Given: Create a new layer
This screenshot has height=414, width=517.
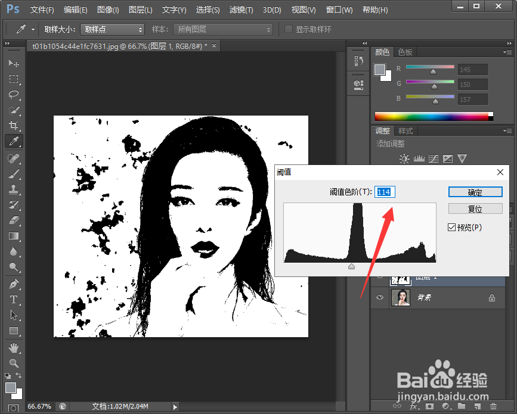Looking at the screenshot, I should [x=478, y=406].
